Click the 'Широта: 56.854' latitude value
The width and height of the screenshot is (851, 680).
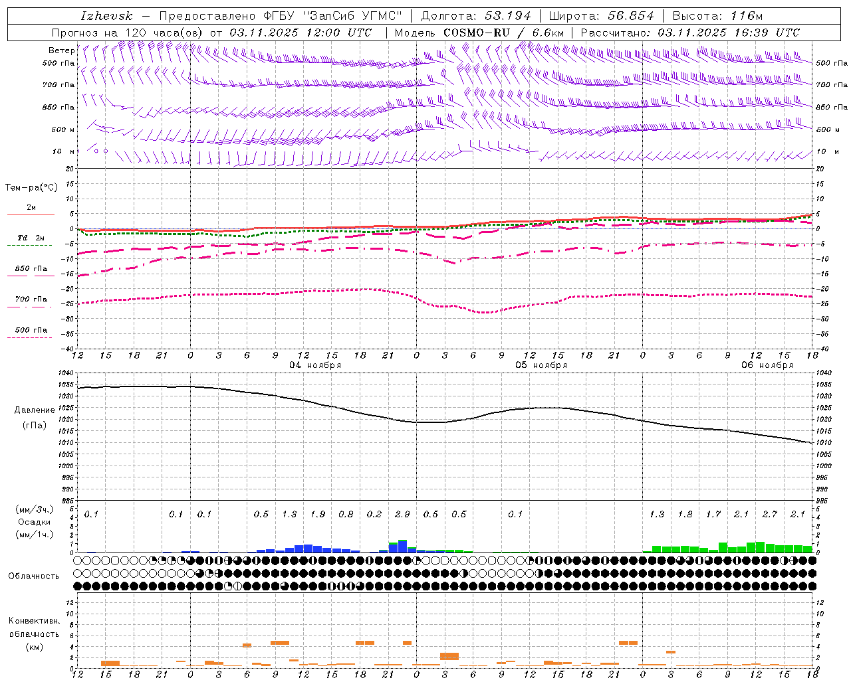[601, 16]
